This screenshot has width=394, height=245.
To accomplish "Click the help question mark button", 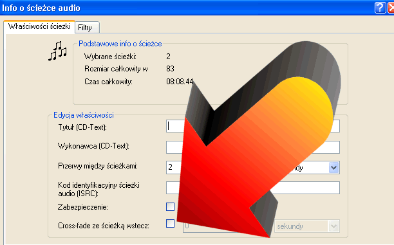I will (x=380, y=8).
